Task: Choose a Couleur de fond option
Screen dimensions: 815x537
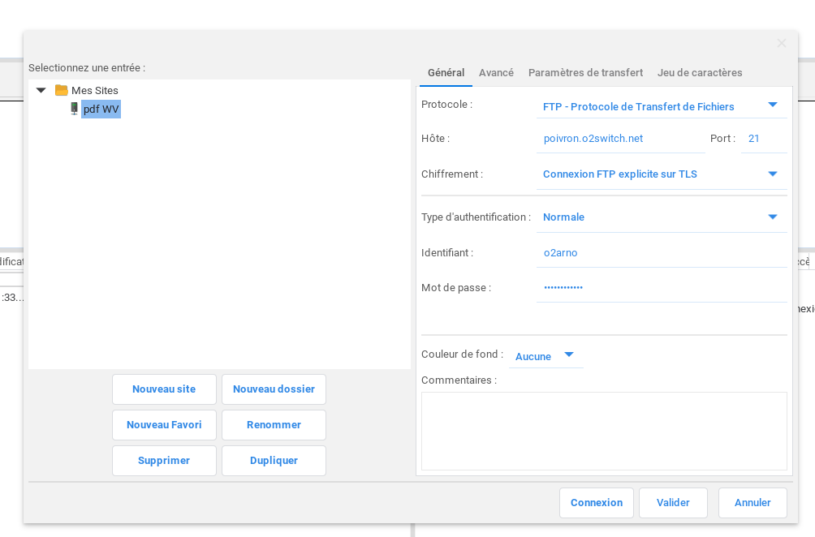Action: coord(545,356)
